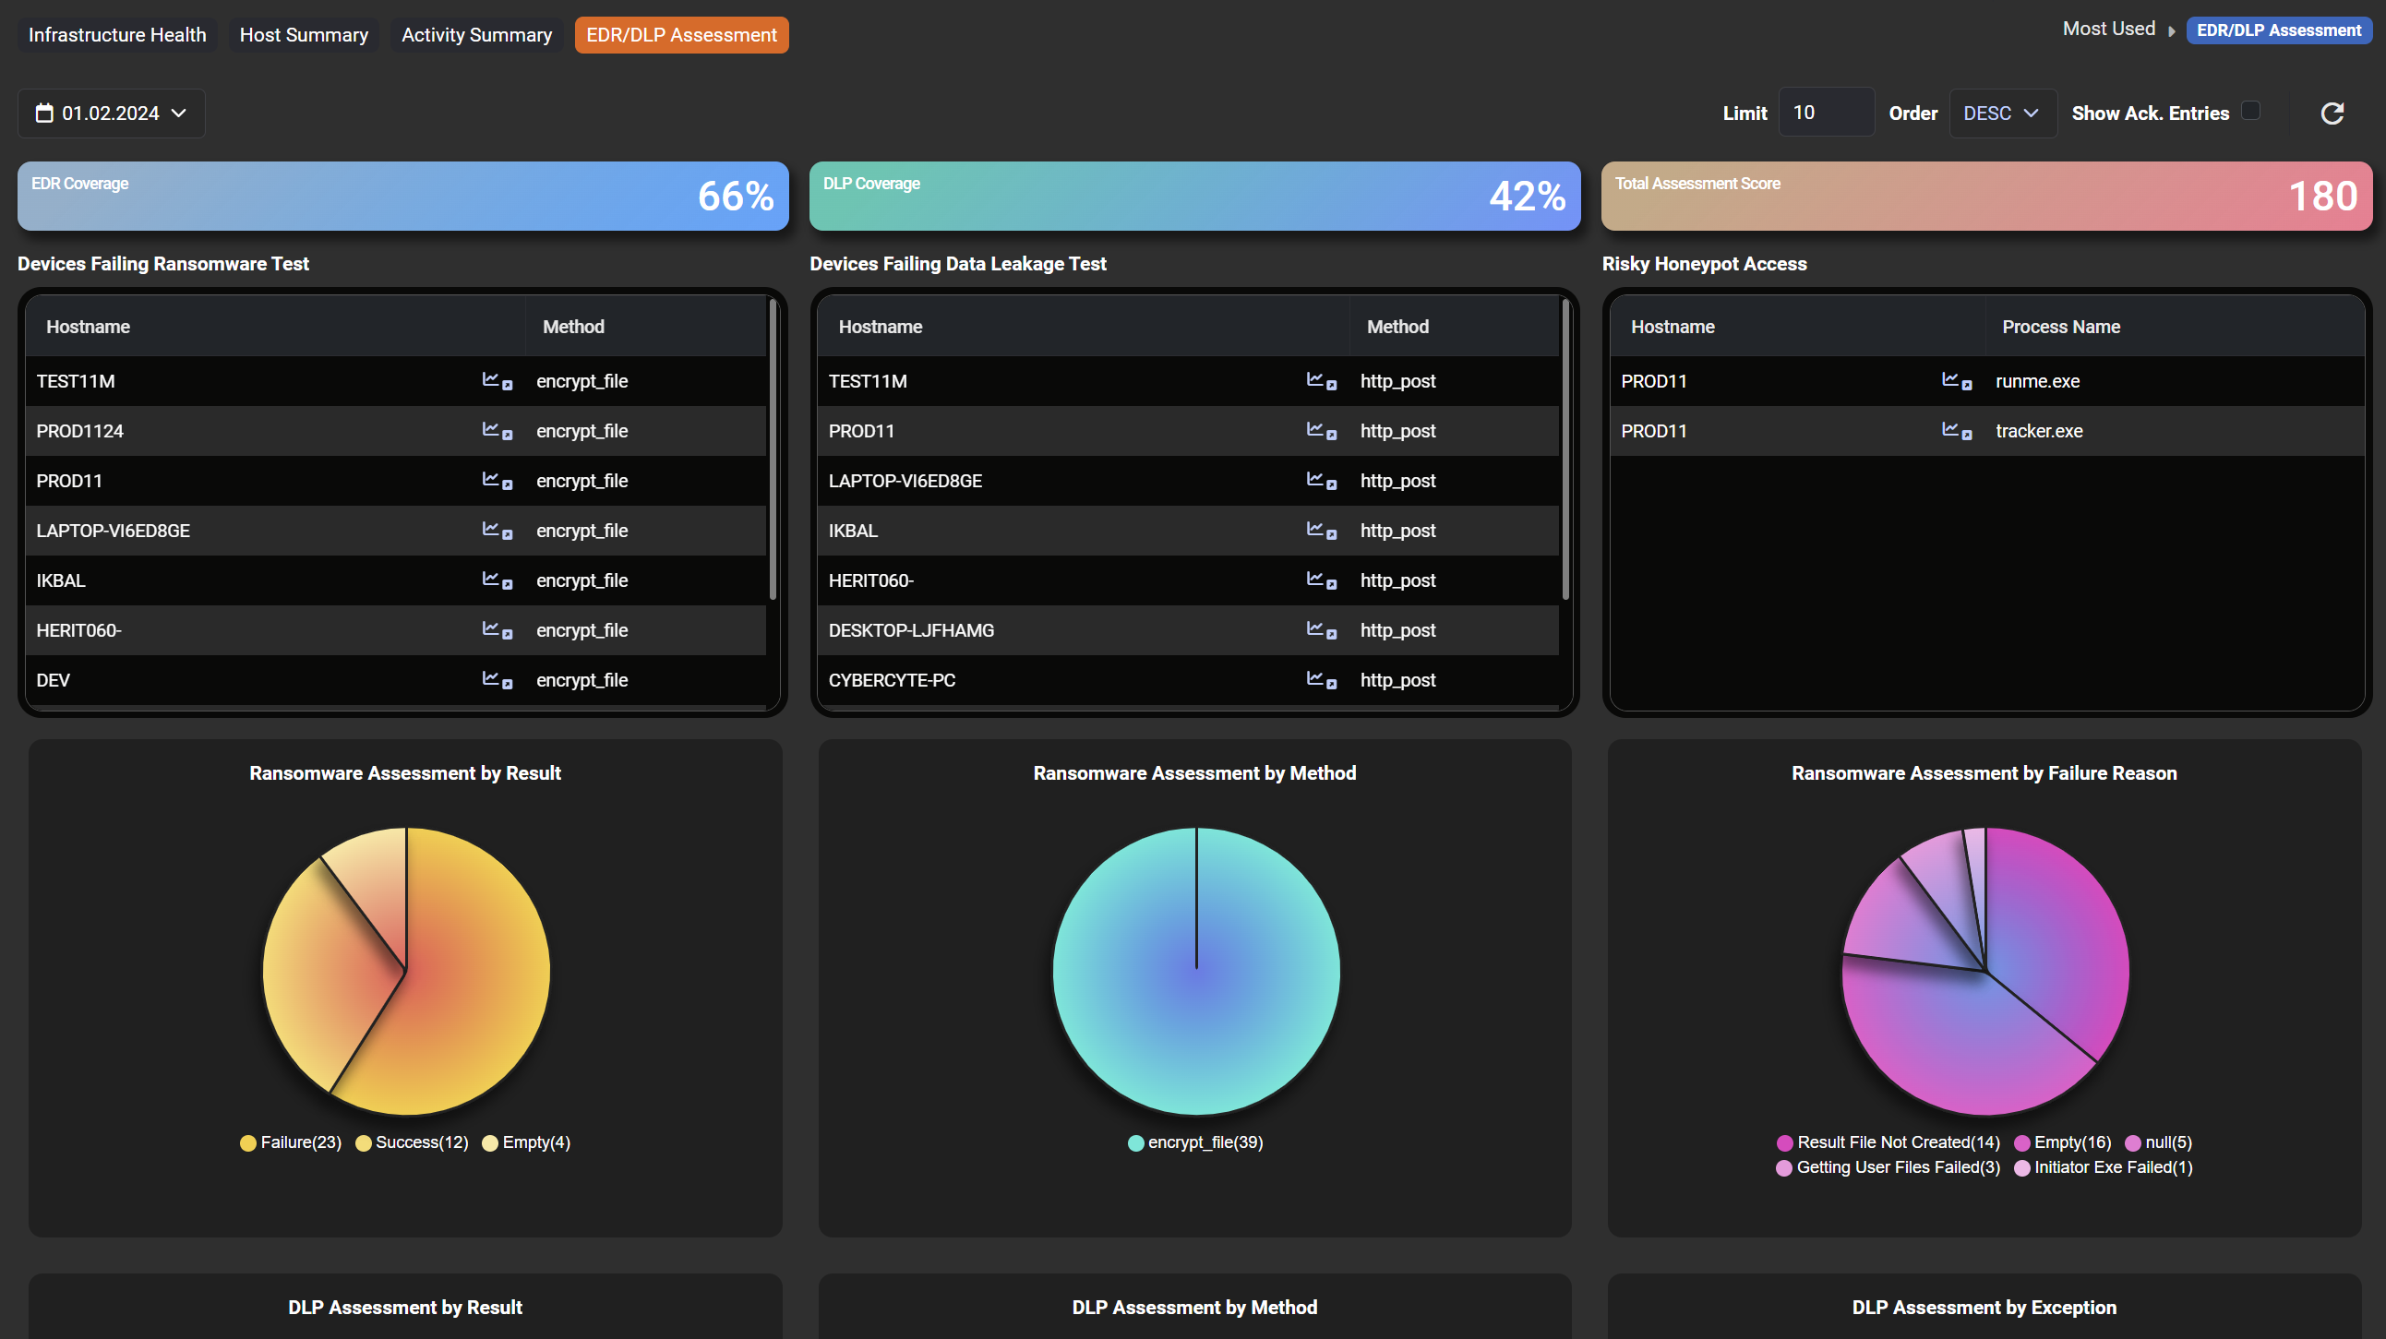This screenshot has width=2386, height=1339.
Task: Enable the Show Ack. Entries checkbox
Action: (x=2250, y=111)
